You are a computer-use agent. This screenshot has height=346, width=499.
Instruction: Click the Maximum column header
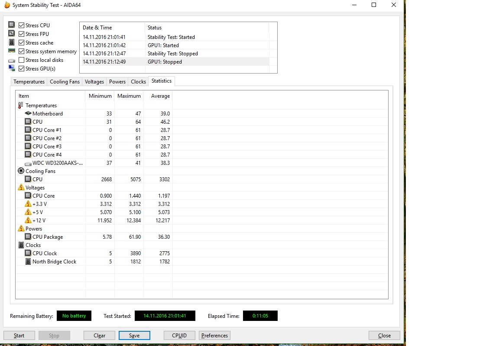[129, 96]
